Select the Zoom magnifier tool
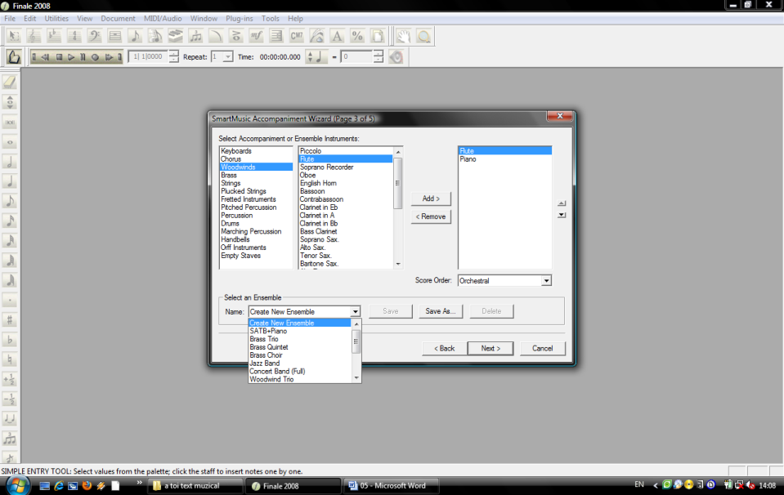The width and height of the screenshot is (784, 495). point(424,36)
